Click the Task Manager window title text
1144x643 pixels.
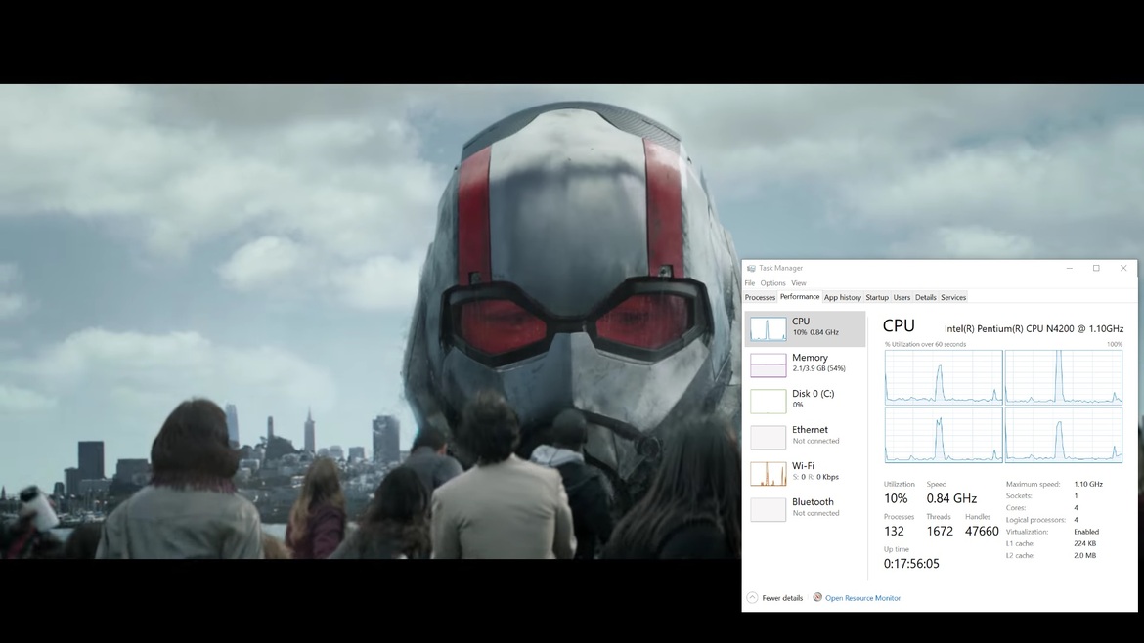coord(780,269)
